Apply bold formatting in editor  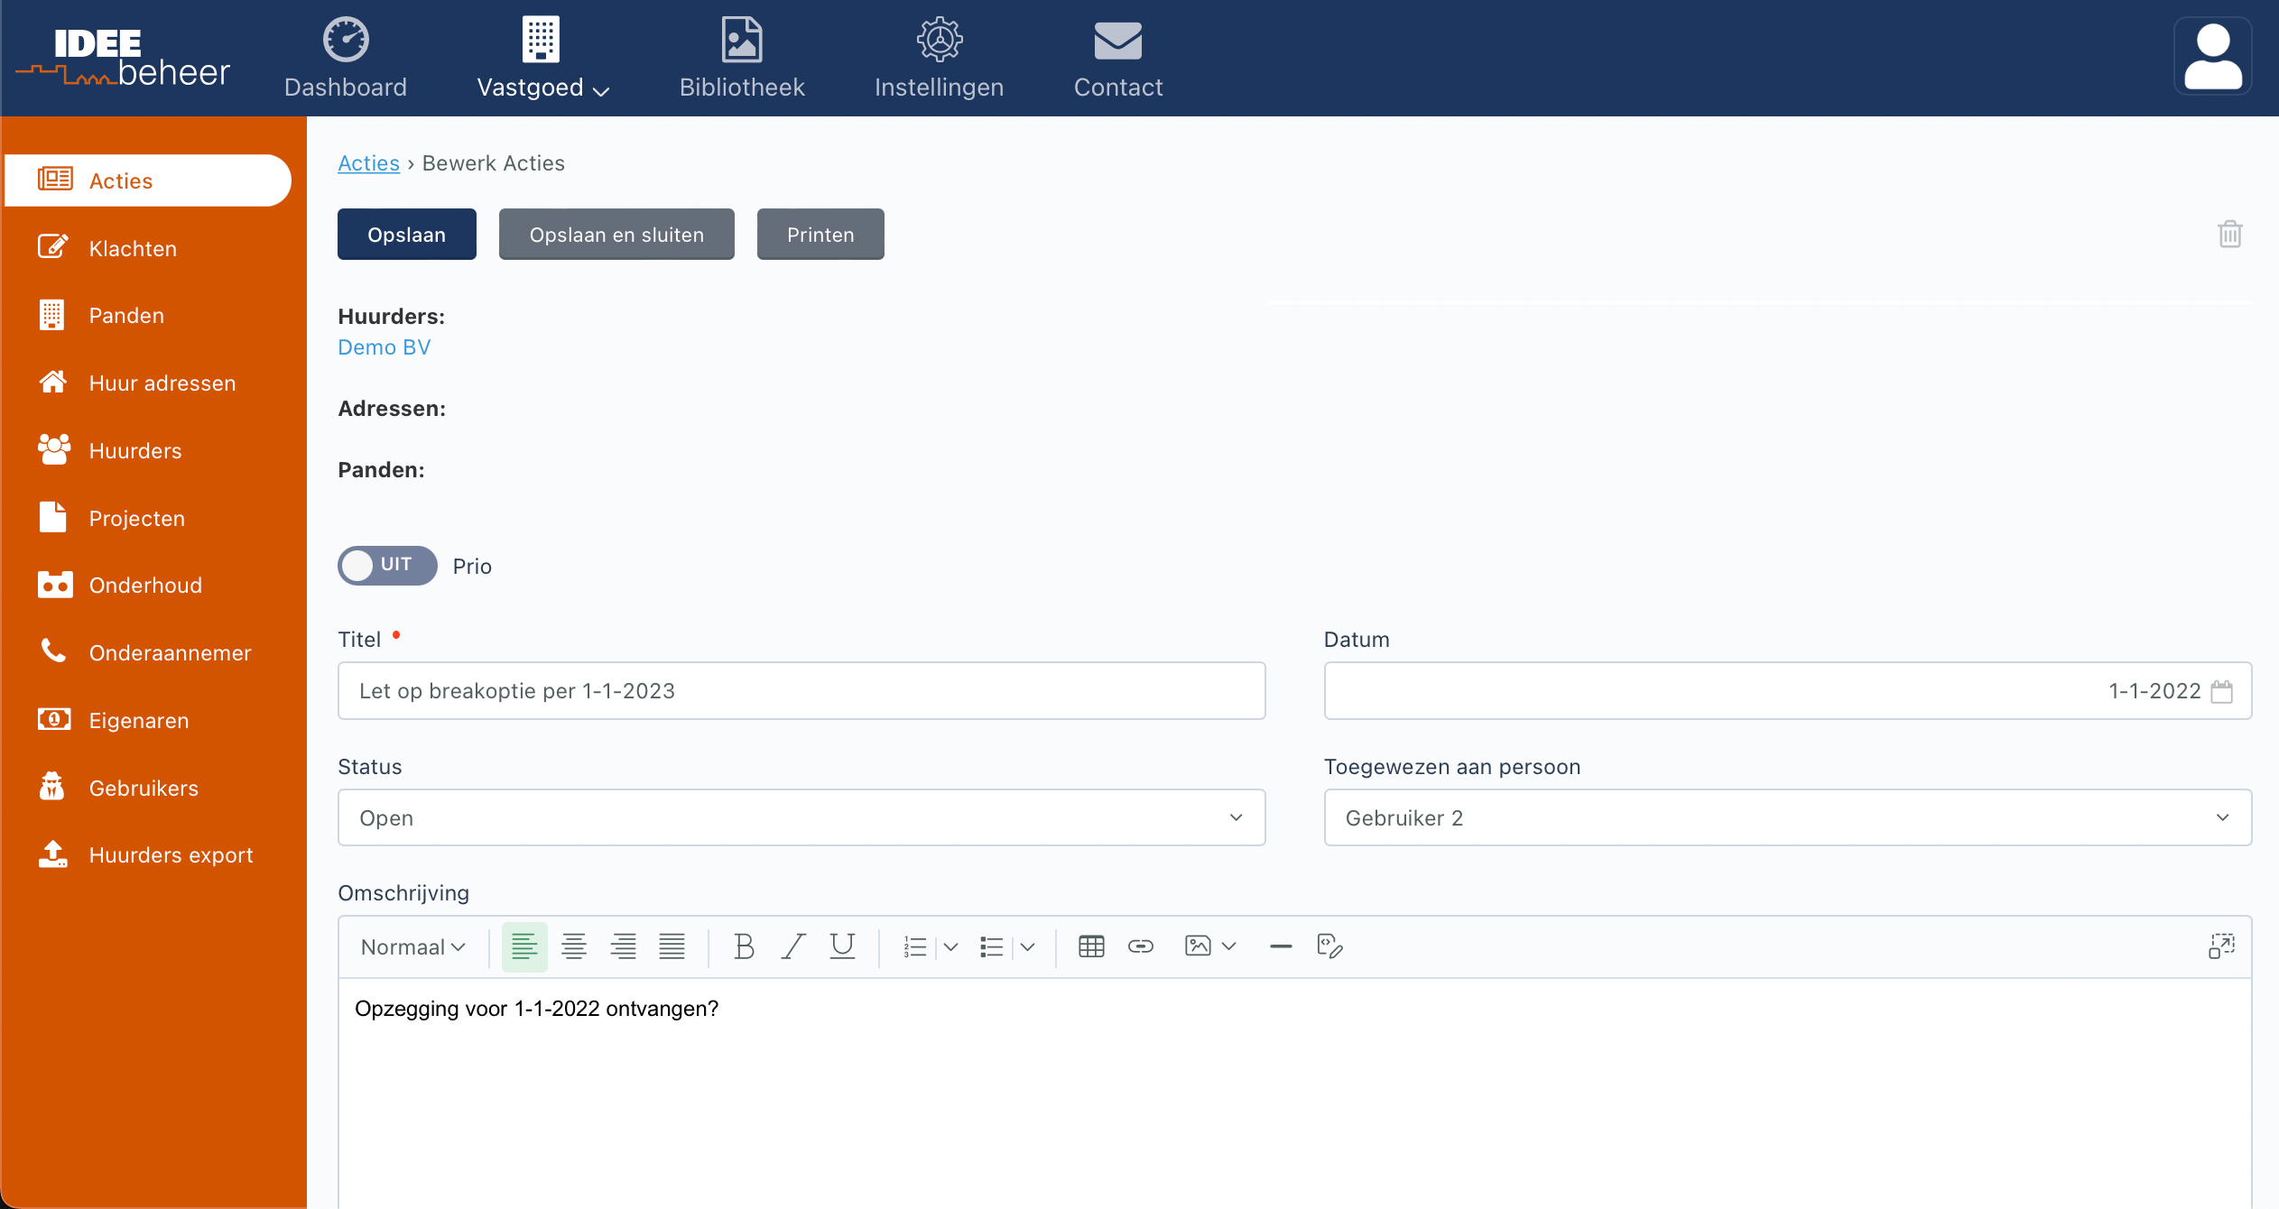point(744,946)
